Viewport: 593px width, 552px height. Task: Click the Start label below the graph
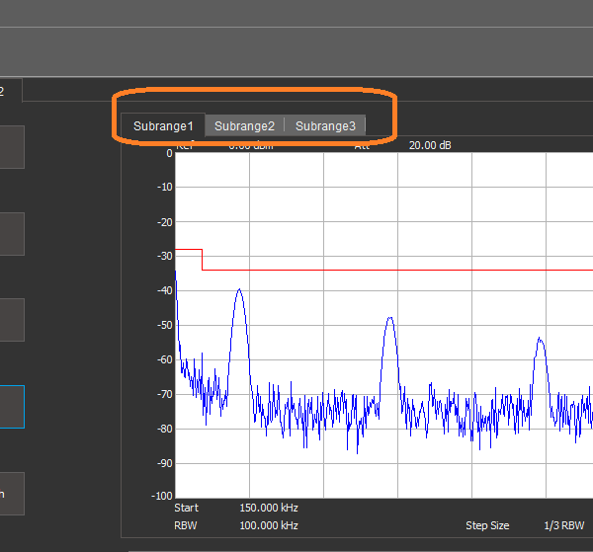click(x=186, y=508)
